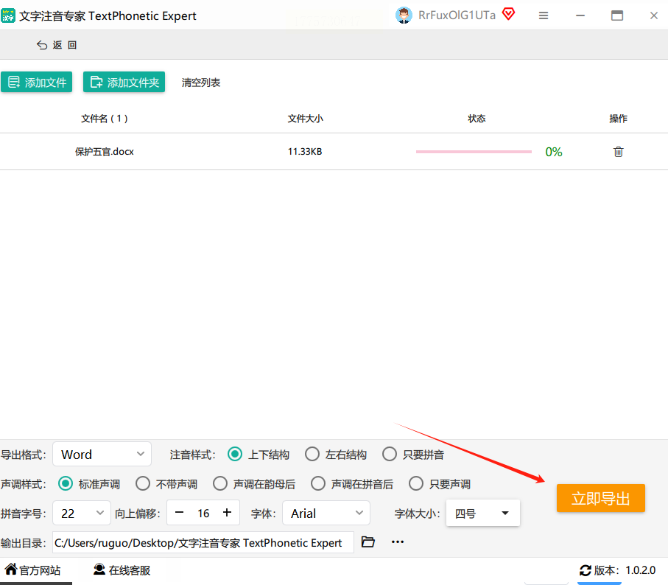This screenshot has width=668, height=585.
Task: Go back using the 返回 arrow
Action: pyautogui.click(x=57, y=45)
